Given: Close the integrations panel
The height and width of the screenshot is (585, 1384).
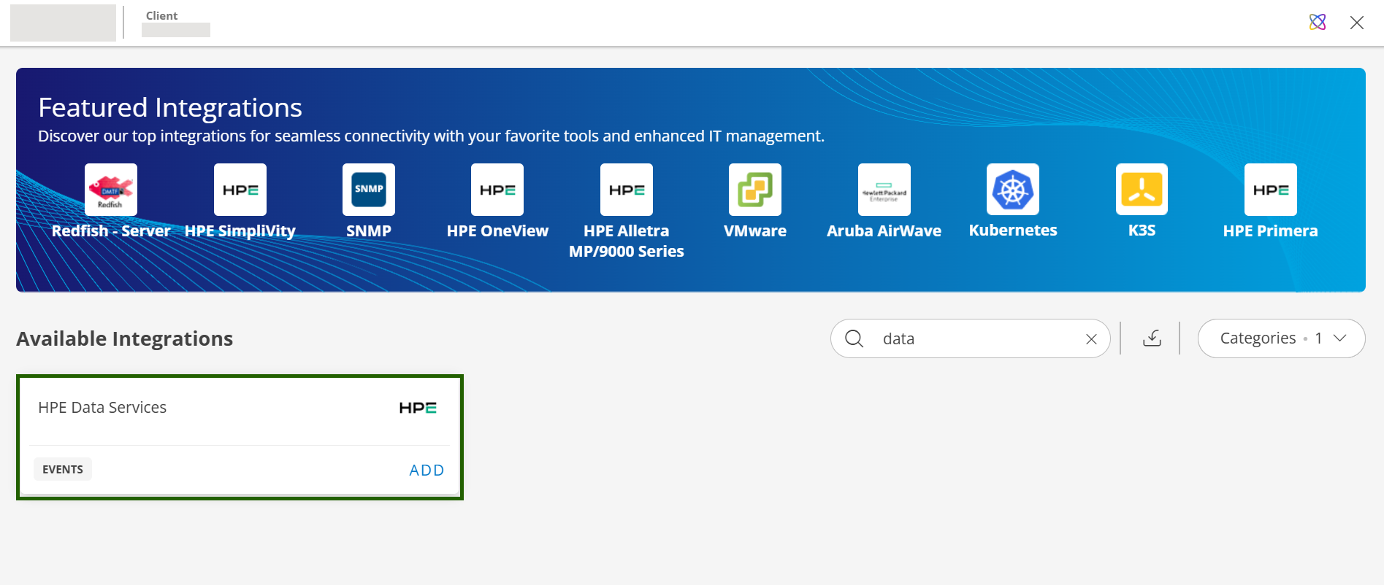Looking at the screenshot, I should click(1357, 23).
